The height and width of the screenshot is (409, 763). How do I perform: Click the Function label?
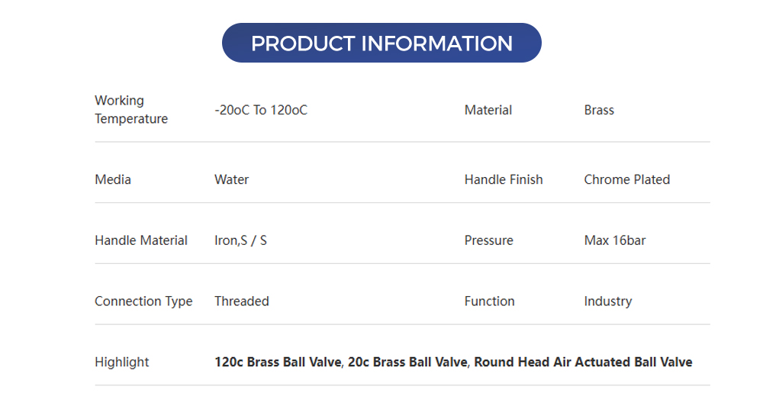pyautogui.click(x=490, y=301)
